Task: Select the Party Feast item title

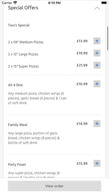Action: pos(17,164)
